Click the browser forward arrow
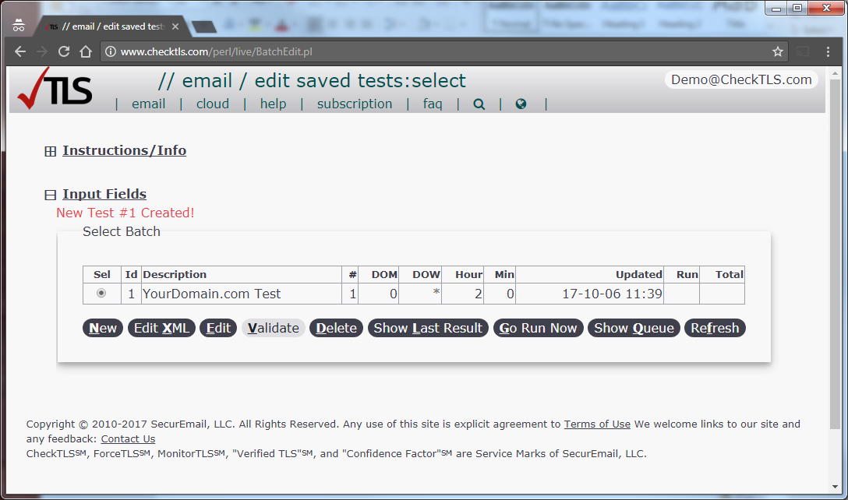 41,51
